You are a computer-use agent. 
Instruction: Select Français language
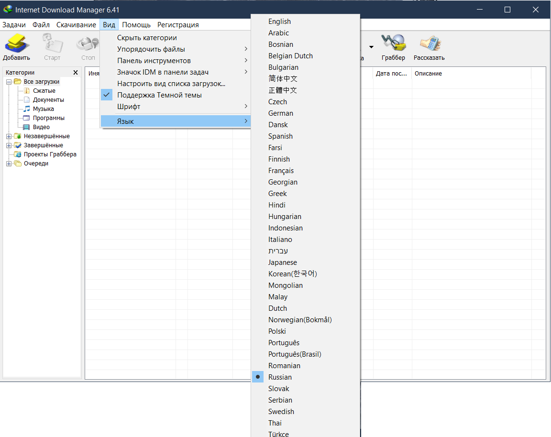306,171
